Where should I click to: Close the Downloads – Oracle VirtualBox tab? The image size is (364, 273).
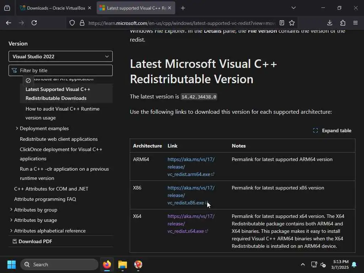tap(90, 8)
